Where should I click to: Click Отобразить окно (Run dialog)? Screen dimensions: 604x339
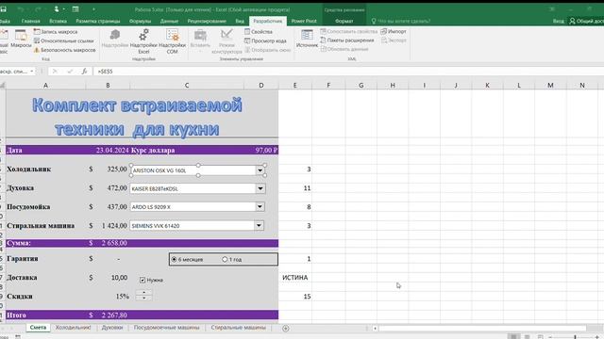pos(268,50)
